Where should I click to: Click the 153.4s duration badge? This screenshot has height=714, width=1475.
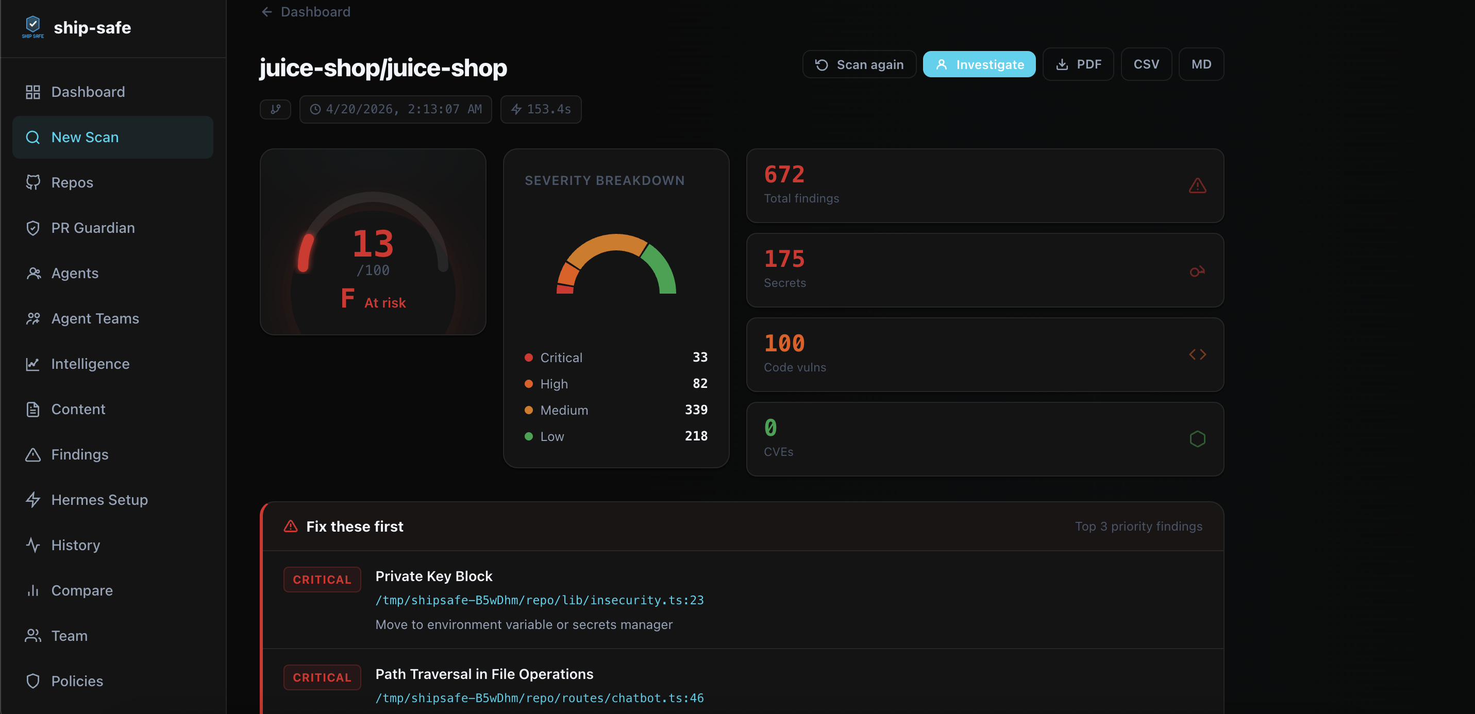541,109
